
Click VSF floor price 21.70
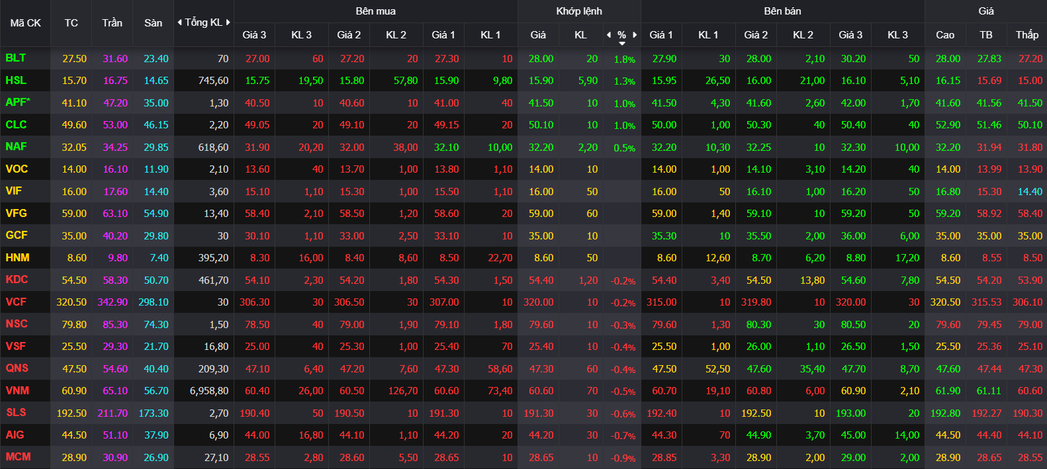click(156, 347)
